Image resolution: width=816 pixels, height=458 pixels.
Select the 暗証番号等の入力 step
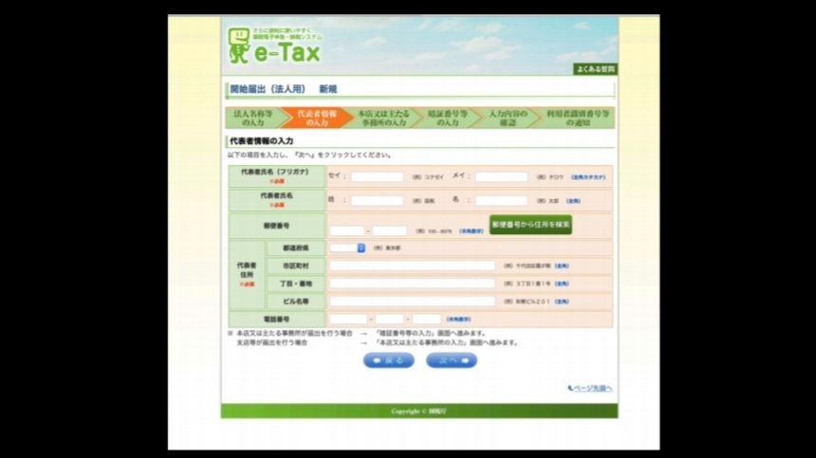[x=448, y=118]
